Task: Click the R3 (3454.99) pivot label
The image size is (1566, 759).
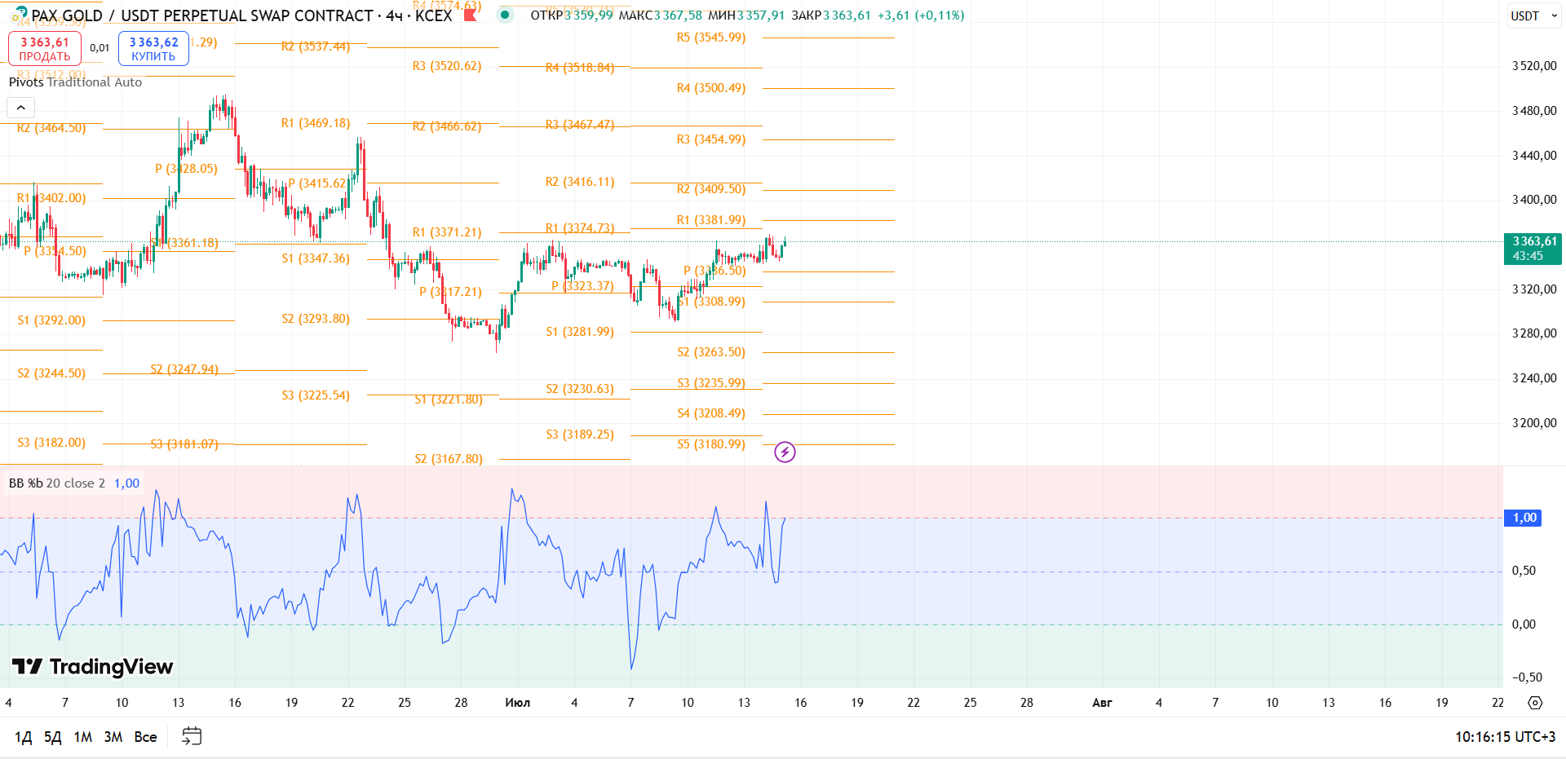Action: (x=711, y=139)
